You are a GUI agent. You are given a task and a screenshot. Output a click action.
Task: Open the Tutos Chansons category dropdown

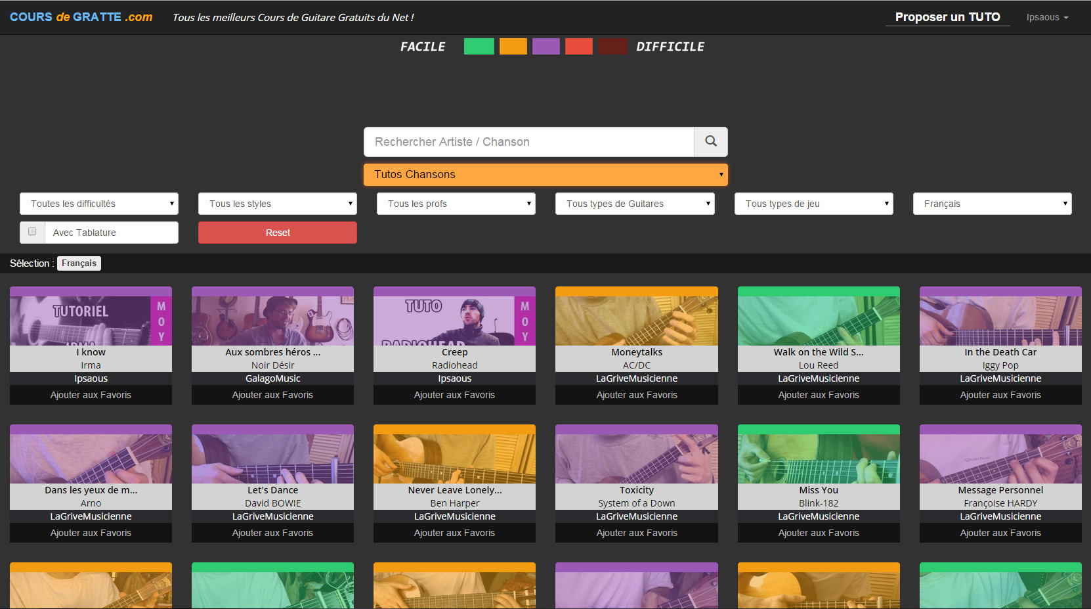pyautogui.click(x=545, y=175)
